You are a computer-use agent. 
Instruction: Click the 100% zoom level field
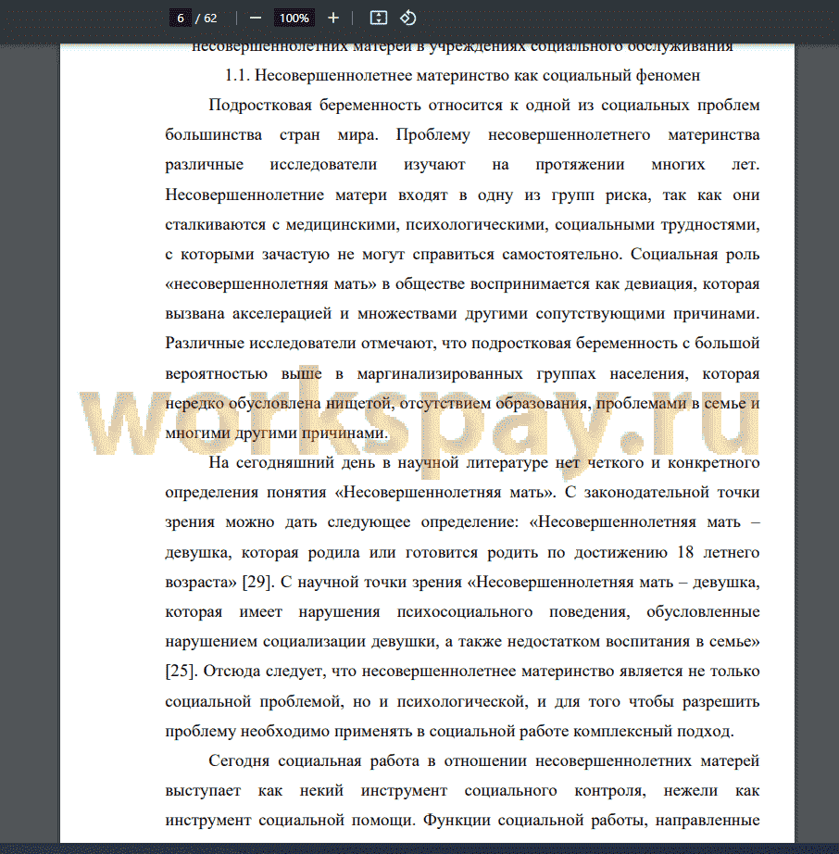[294, 18]
